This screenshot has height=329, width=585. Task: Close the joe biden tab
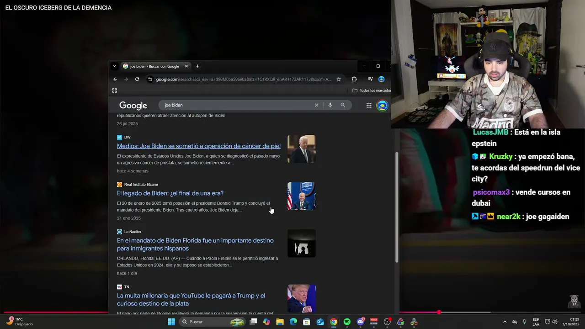(186, 66)
